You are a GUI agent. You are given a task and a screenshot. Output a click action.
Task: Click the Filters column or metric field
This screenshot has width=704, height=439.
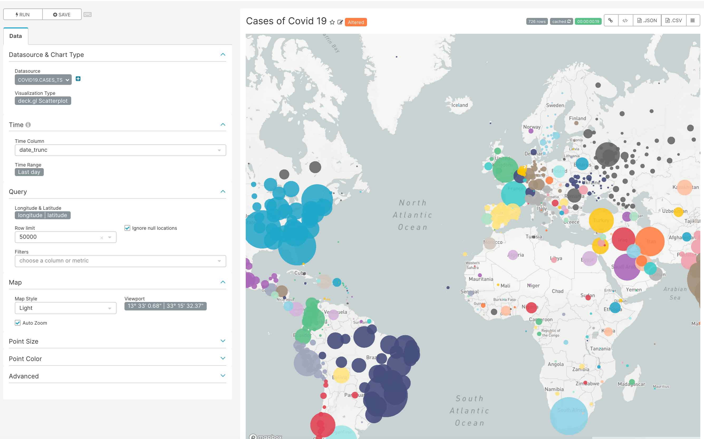pyautogui.click(x=120, y=261)
